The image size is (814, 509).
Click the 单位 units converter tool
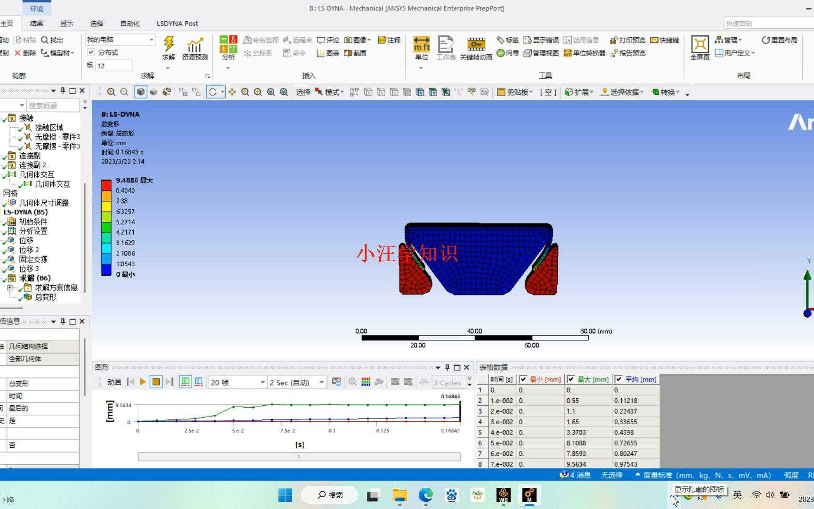[x=421, y=47]
